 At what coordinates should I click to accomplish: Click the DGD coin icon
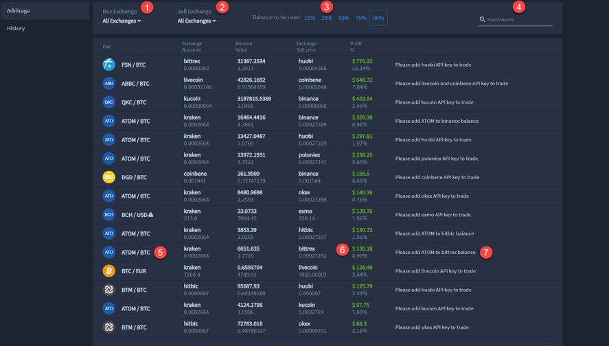[108, 177]
